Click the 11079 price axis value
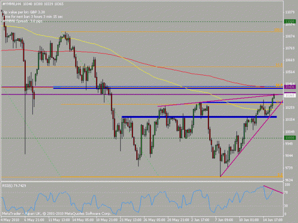This screenshot has height=223, width=298. tap(290, 12)
